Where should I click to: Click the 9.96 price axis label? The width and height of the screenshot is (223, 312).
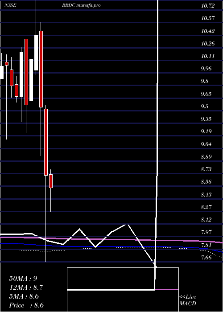(x=207, y=69)
